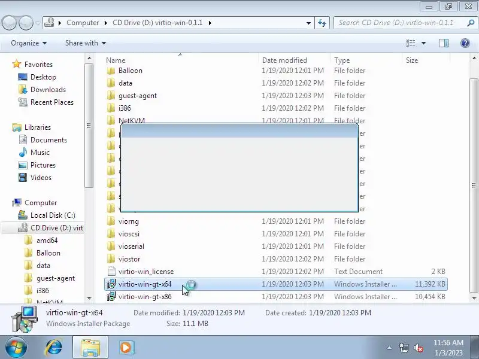Screen dimensions: 479x359
Task: Open network status tray icon
Action: coord(404,348)
